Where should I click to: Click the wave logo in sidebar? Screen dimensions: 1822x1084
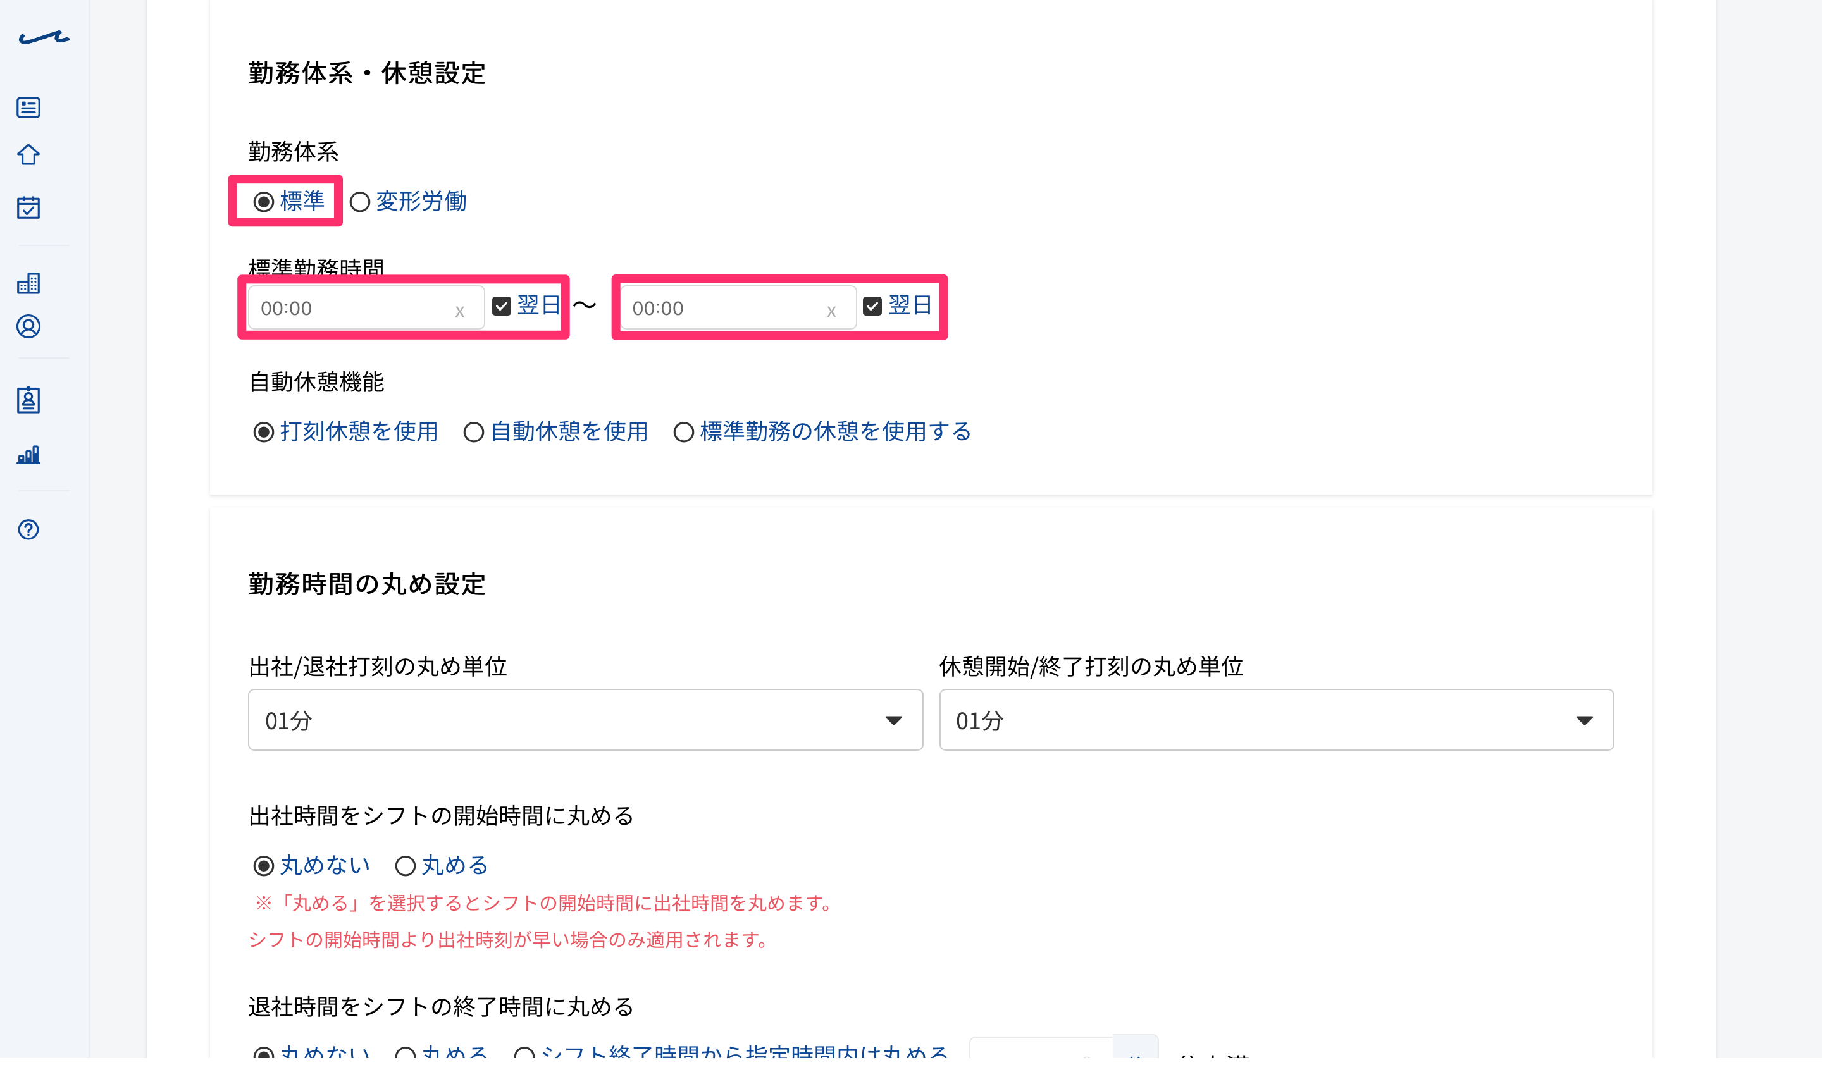44,37
